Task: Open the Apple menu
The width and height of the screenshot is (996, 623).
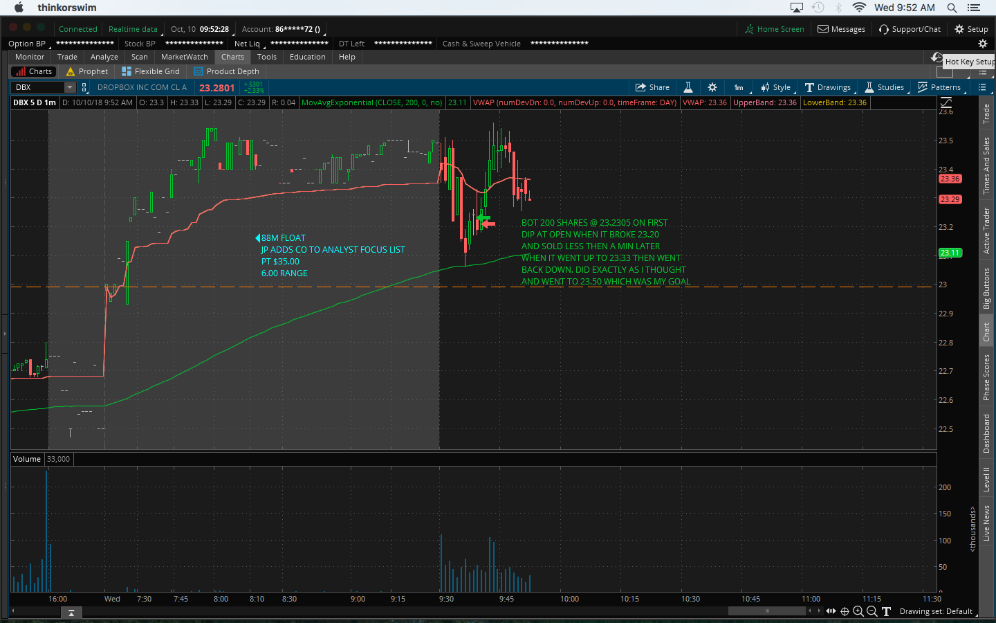Action: (x=19, y=8)
